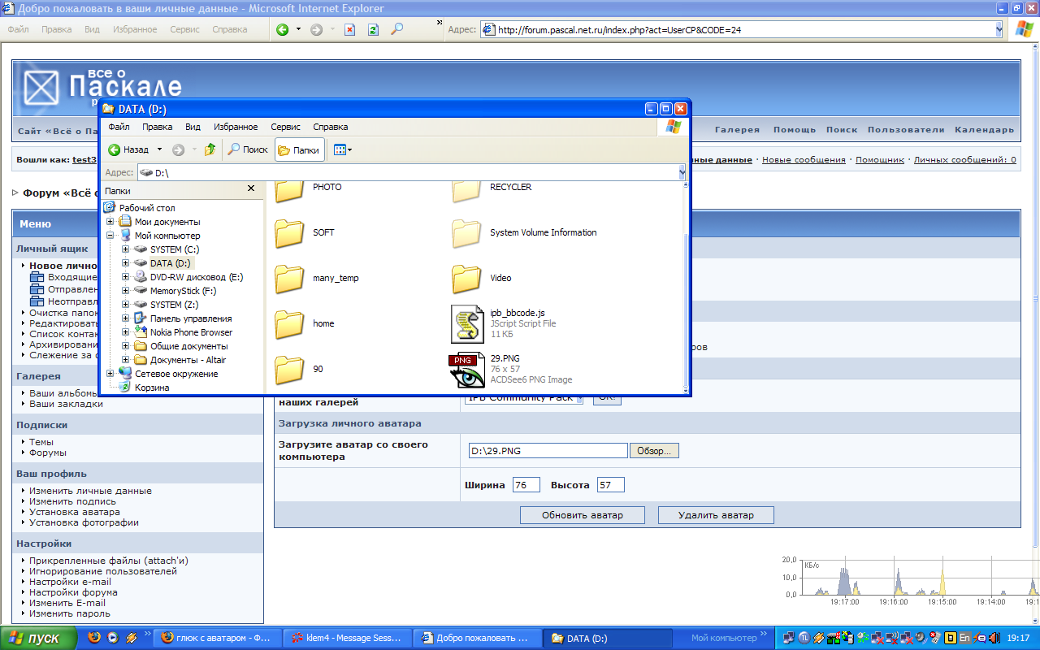1040x650 pixels.
Task: Click the Up folder icon in Explorer toolbar
Action: (x=210, y=149)
